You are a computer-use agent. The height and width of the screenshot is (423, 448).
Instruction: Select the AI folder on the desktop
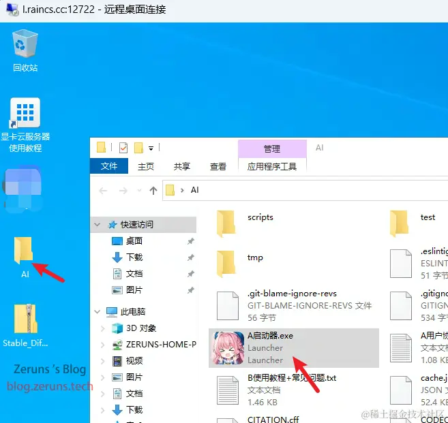point(25,257)
